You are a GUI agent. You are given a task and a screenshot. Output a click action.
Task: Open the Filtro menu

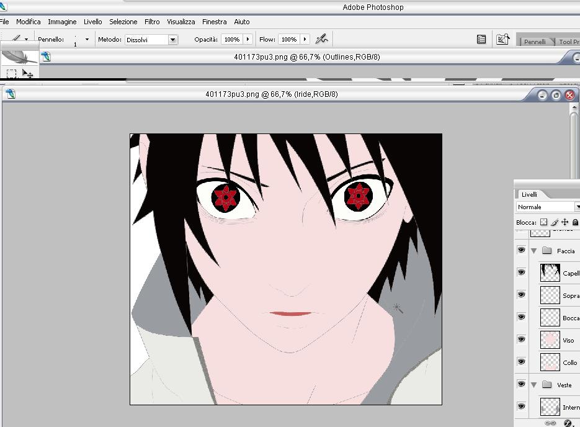[x=152, y=22]
